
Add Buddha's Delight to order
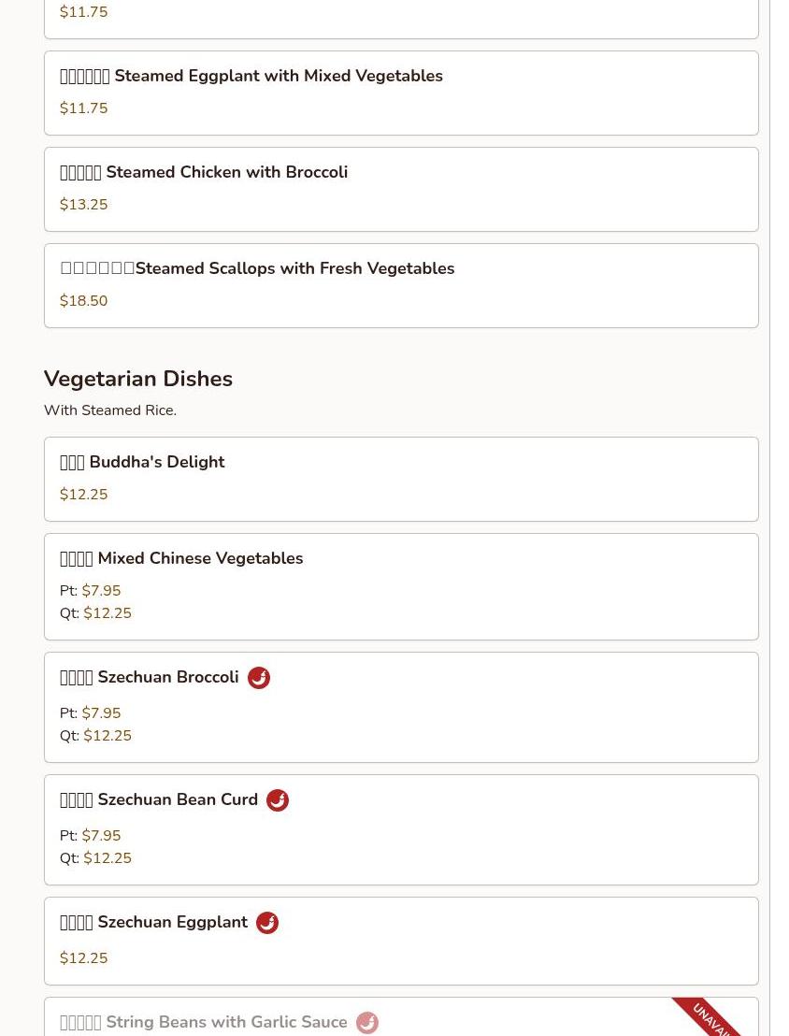pos(156,463)
